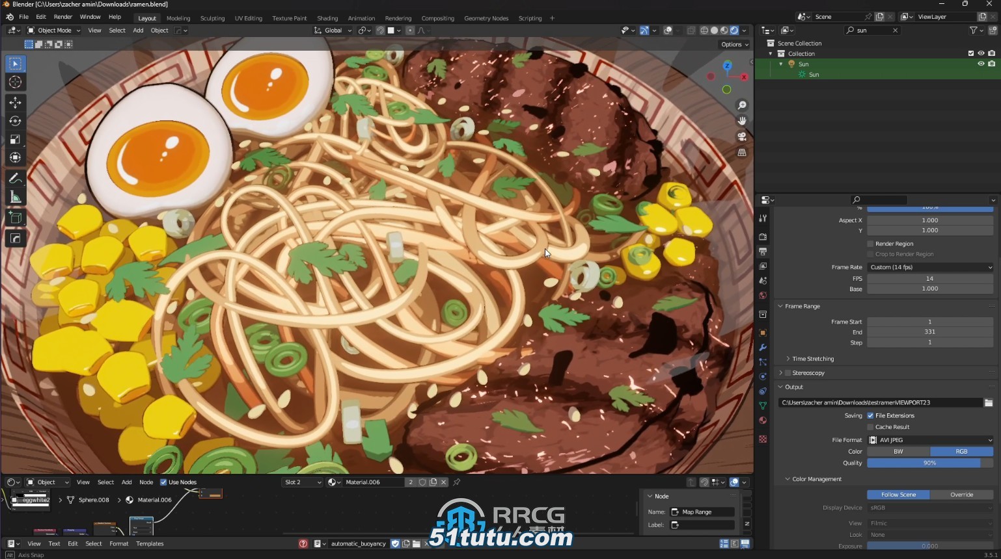1001x559 pixels.
Task: Open the Slot 2 material slot dropdown
Action: coord(303,482)
